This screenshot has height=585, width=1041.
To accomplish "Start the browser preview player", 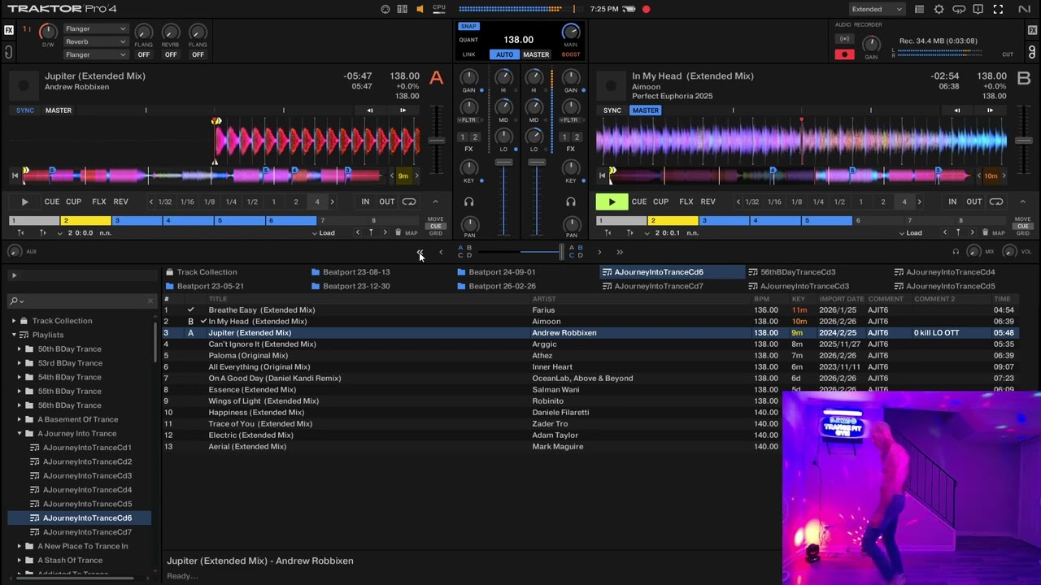I will (x=14, y=275).
